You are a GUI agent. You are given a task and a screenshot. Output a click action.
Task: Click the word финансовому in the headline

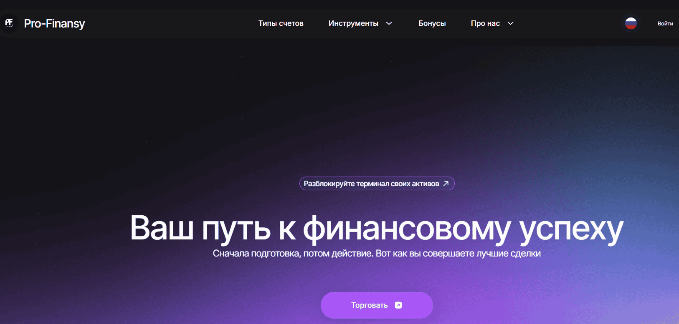pos(407,229)
